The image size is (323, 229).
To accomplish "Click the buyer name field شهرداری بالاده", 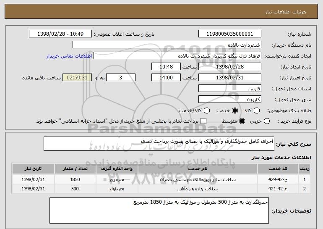I will coord(167,45).
